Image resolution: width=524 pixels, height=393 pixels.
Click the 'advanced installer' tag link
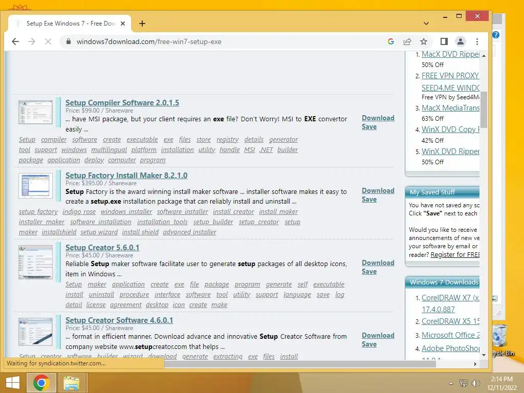click(x=189, y=232)
